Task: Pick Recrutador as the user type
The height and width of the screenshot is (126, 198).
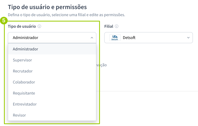Action: tap(23, 71)
